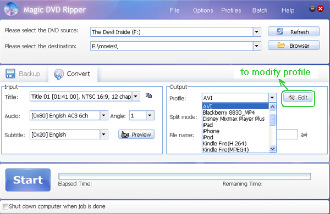Click the File name input field
Image resolution: width=330 pixels, height=214 pixels.
[287, 134]
